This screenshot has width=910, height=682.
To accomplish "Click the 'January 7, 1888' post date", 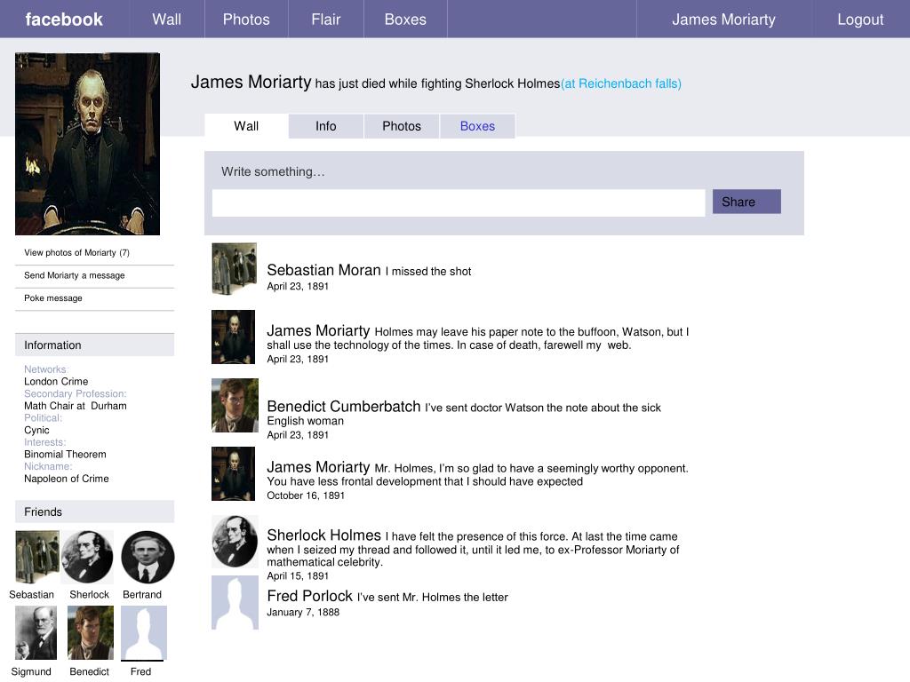I will (x=303, y=612).
